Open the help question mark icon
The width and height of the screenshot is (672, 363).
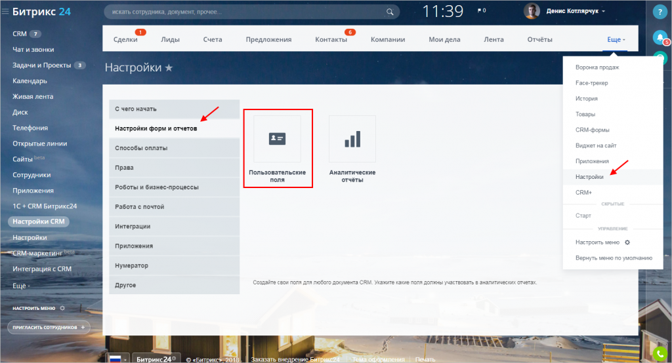[x=660, y=12]
